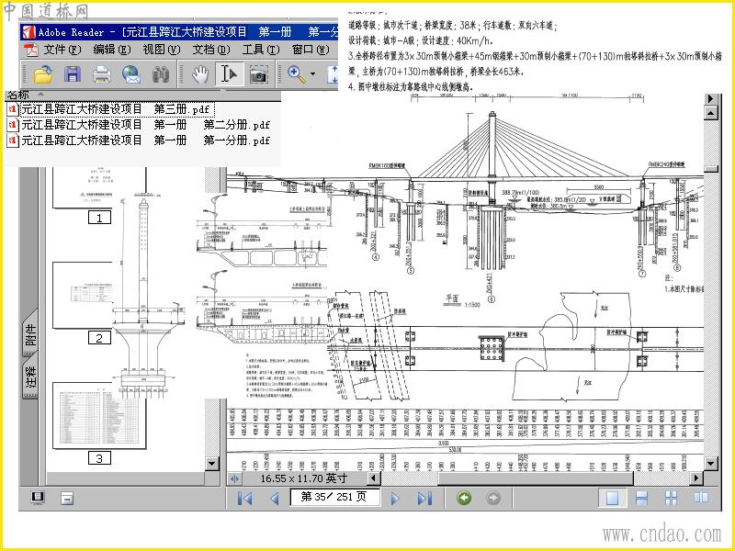Click the grey Next View button
The image size is (735, 551).
click(x=492, y=498)
